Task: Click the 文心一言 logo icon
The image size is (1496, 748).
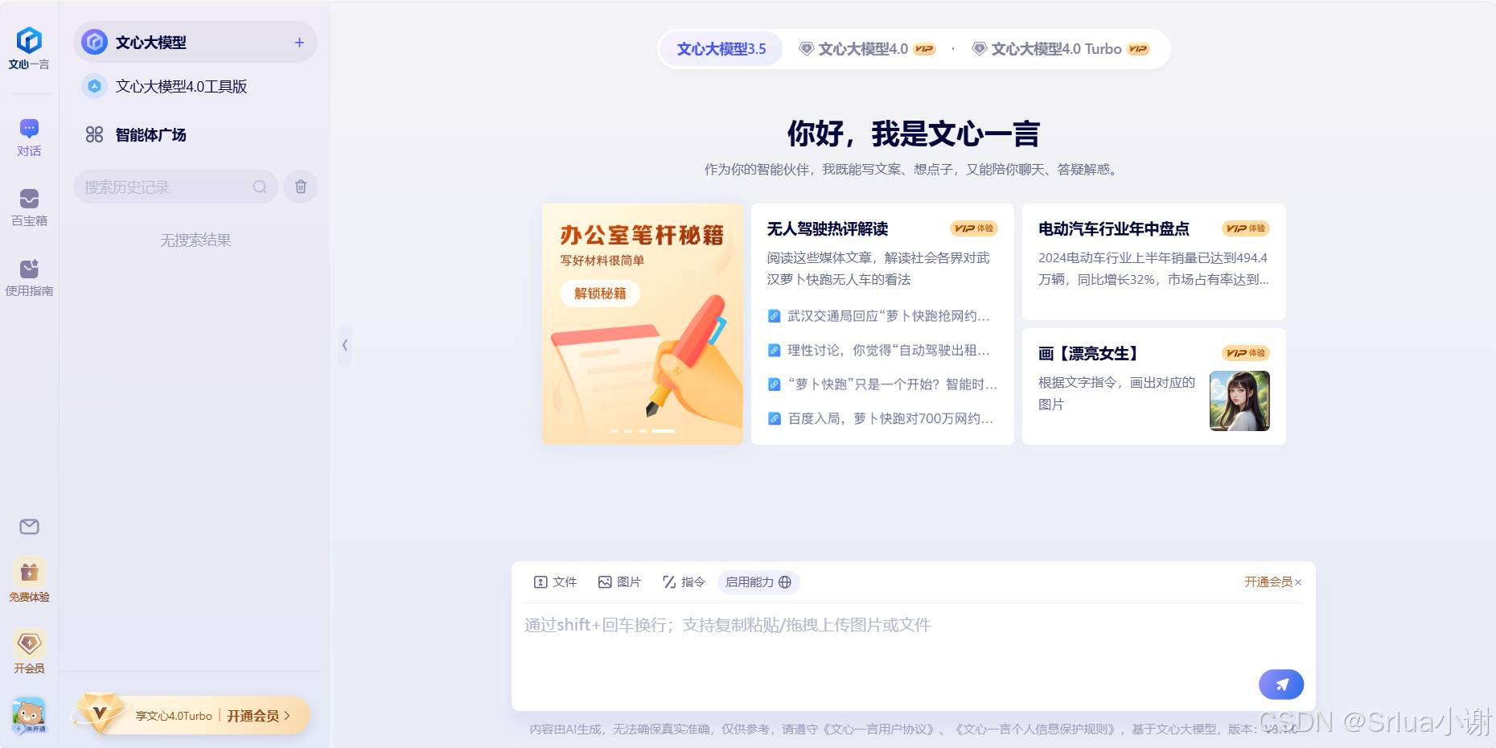Action: click(x=29, y=40)
